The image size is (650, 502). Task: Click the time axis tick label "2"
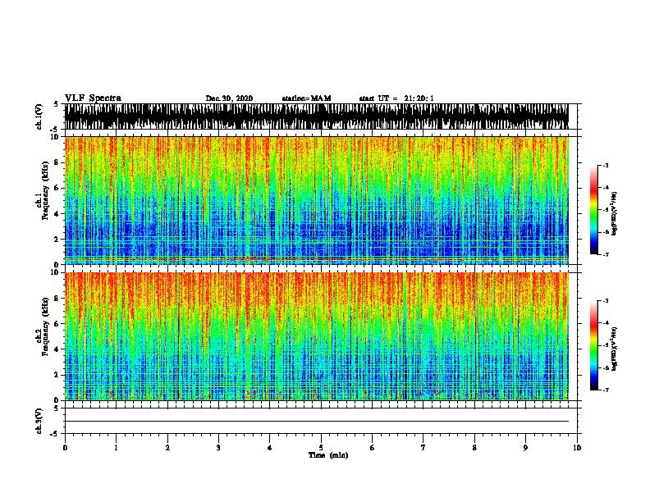click(167, 448)
